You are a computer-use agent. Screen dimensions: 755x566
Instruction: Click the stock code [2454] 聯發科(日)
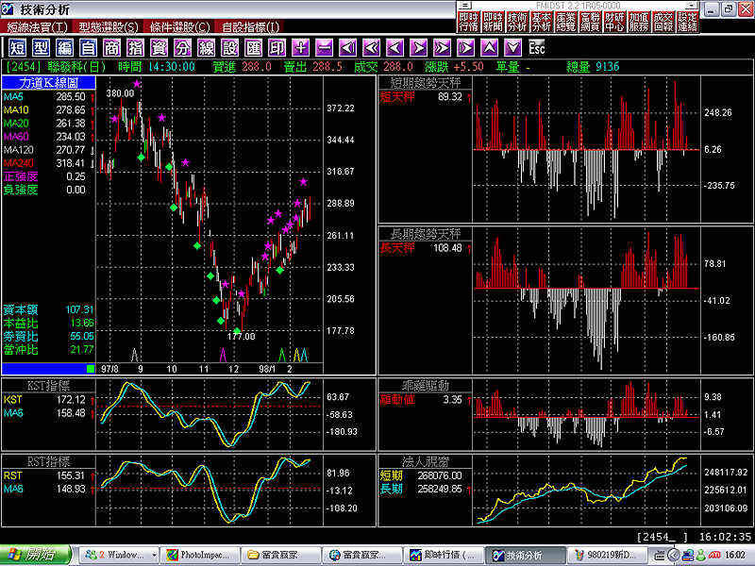point(56,67)
